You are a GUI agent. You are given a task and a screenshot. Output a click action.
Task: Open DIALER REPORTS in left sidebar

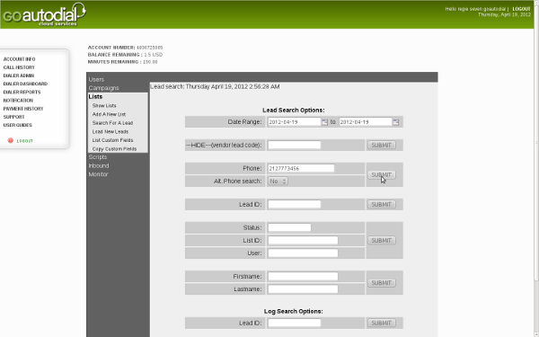click(x=22, y=93)
